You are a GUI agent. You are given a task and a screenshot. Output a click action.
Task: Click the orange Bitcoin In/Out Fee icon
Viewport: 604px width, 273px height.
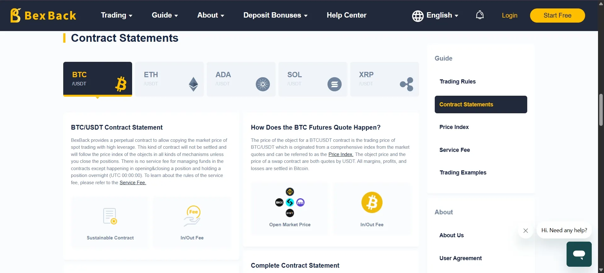[372, 202]
